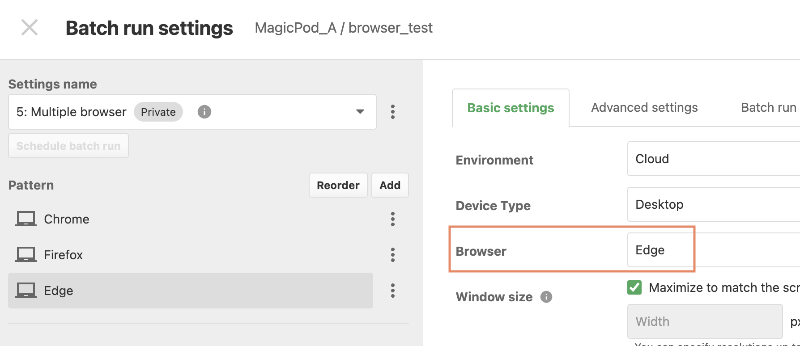Click the Private badge label
800x346 pixels.
(158, 112)
